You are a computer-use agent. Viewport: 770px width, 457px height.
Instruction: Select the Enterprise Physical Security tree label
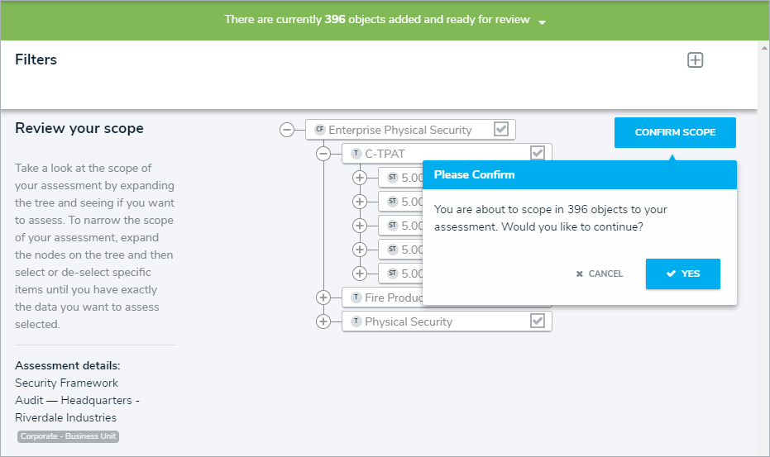pos(400,130)
